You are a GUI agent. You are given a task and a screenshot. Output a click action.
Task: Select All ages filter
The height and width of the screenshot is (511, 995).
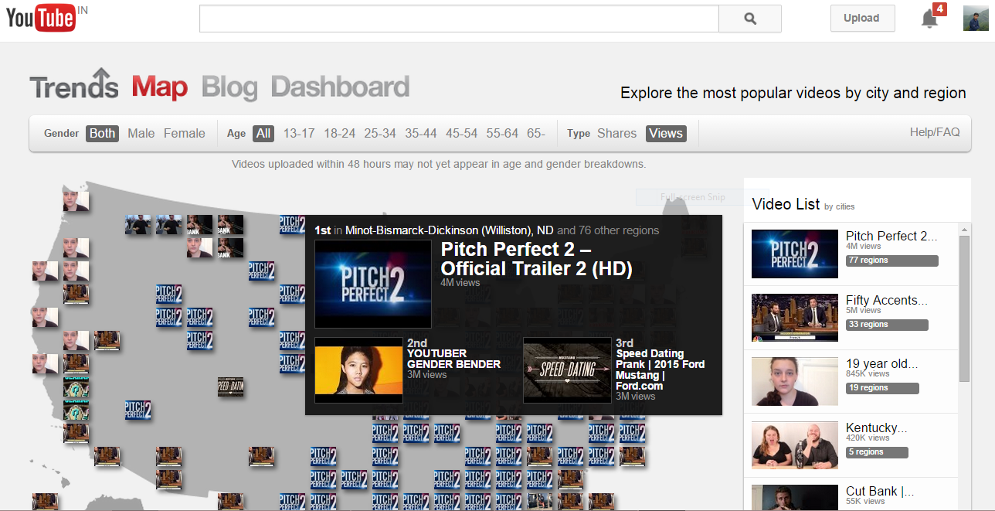tap(263, 133)
